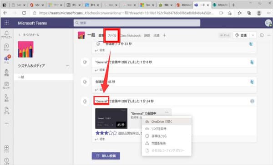The image size is (273, 165).
Task: Choose 詳細はこちら from the context menu
Action: click(167, 136)
